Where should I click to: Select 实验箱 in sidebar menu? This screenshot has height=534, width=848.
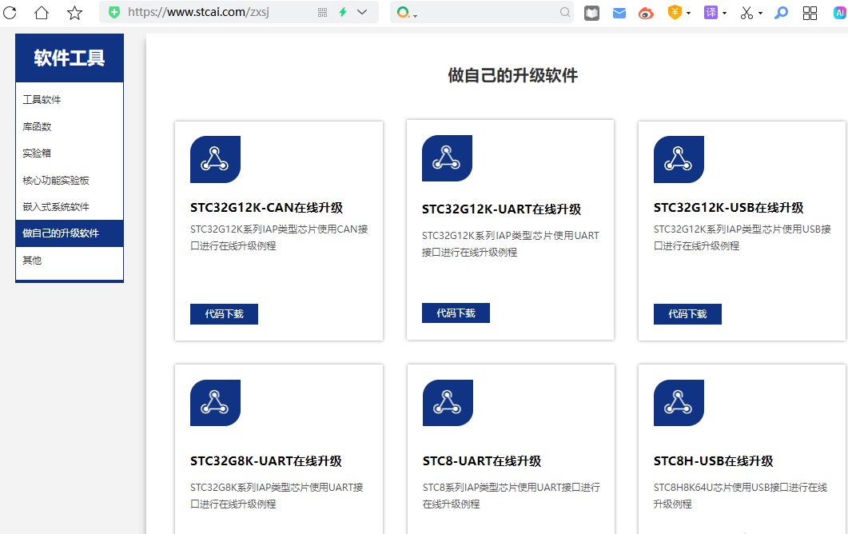coord(70,153)
